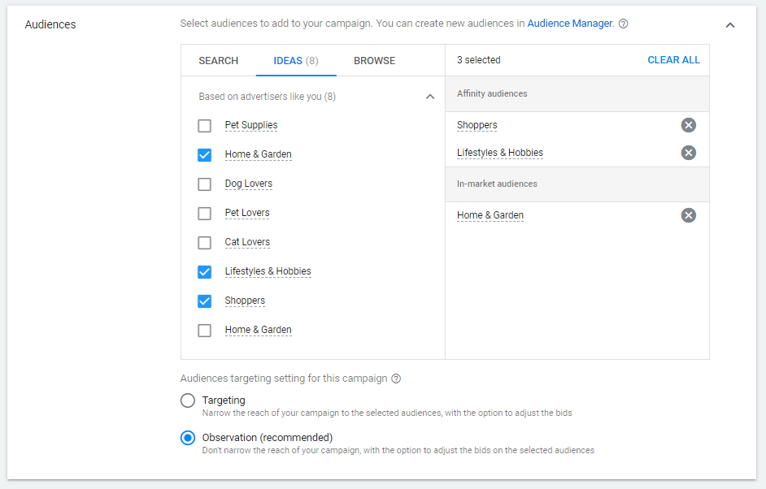Click Clear All selected audiences
The image size is (766, 489).
pyautogui.click(x=673, y=60)
